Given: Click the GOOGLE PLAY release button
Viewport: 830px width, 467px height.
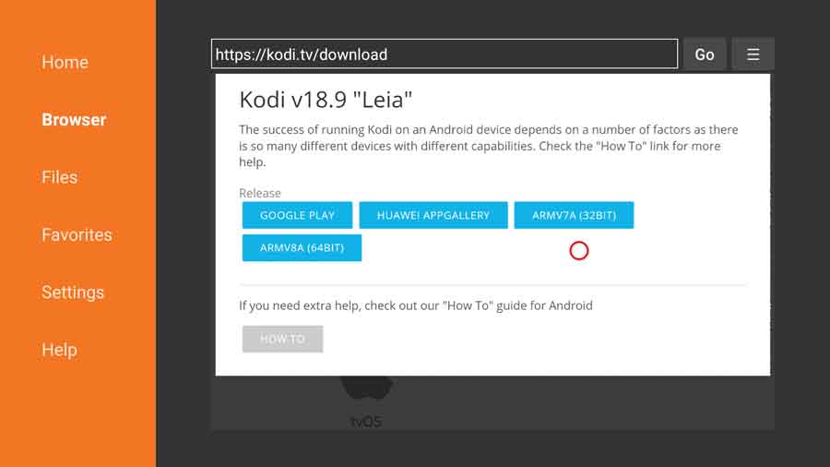Looking at the screenshot, I should tap(297, 215).
